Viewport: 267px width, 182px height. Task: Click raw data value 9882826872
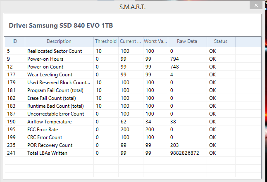click(x=185, y=153)
